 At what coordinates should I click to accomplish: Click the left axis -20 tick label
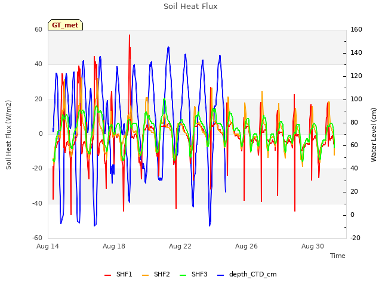(38, 168)
